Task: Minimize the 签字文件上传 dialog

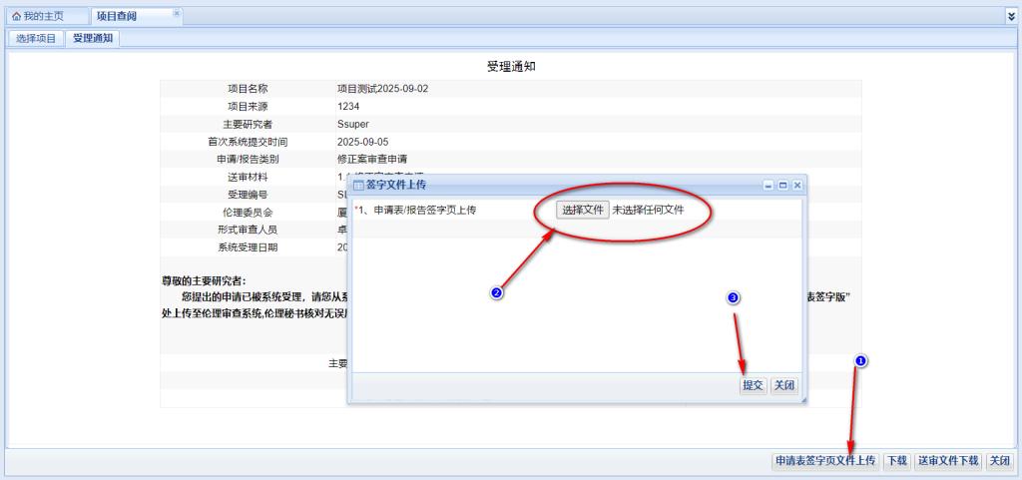Action: coord(767,186)
